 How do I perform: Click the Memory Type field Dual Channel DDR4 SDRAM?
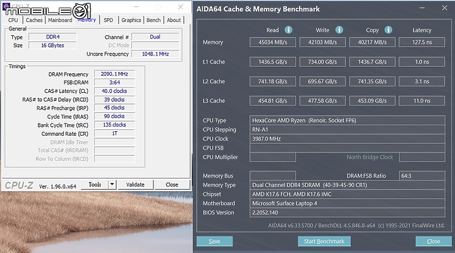(x=348, y=185)
